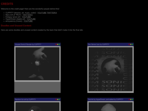The width and height of the screenshot is (148, 111).
Task: Click 'Estaguy [pixel art]' text
Action: click(x=13, y=17)
